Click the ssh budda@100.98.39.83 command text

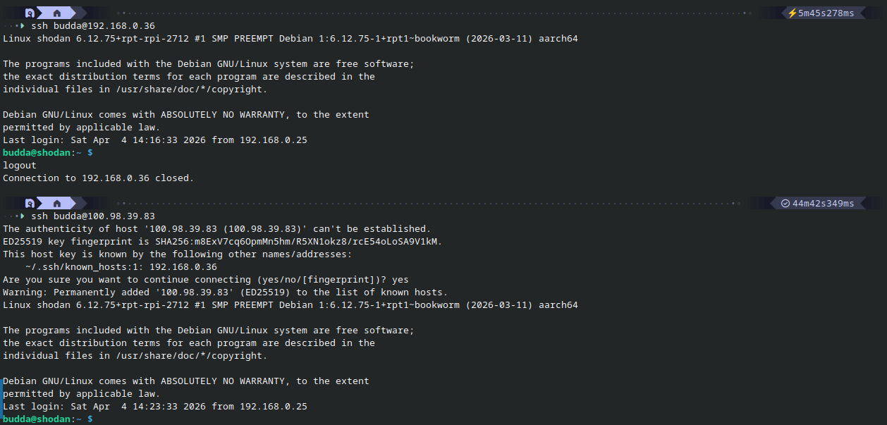pyautogui.click(x=93, y=216)
